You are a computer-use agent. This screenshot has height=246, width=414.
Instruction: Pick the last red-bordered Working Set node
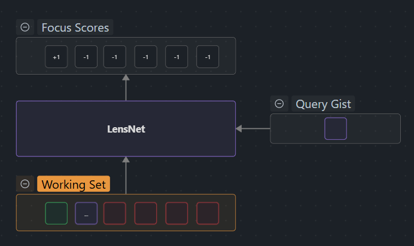point(208,213)
